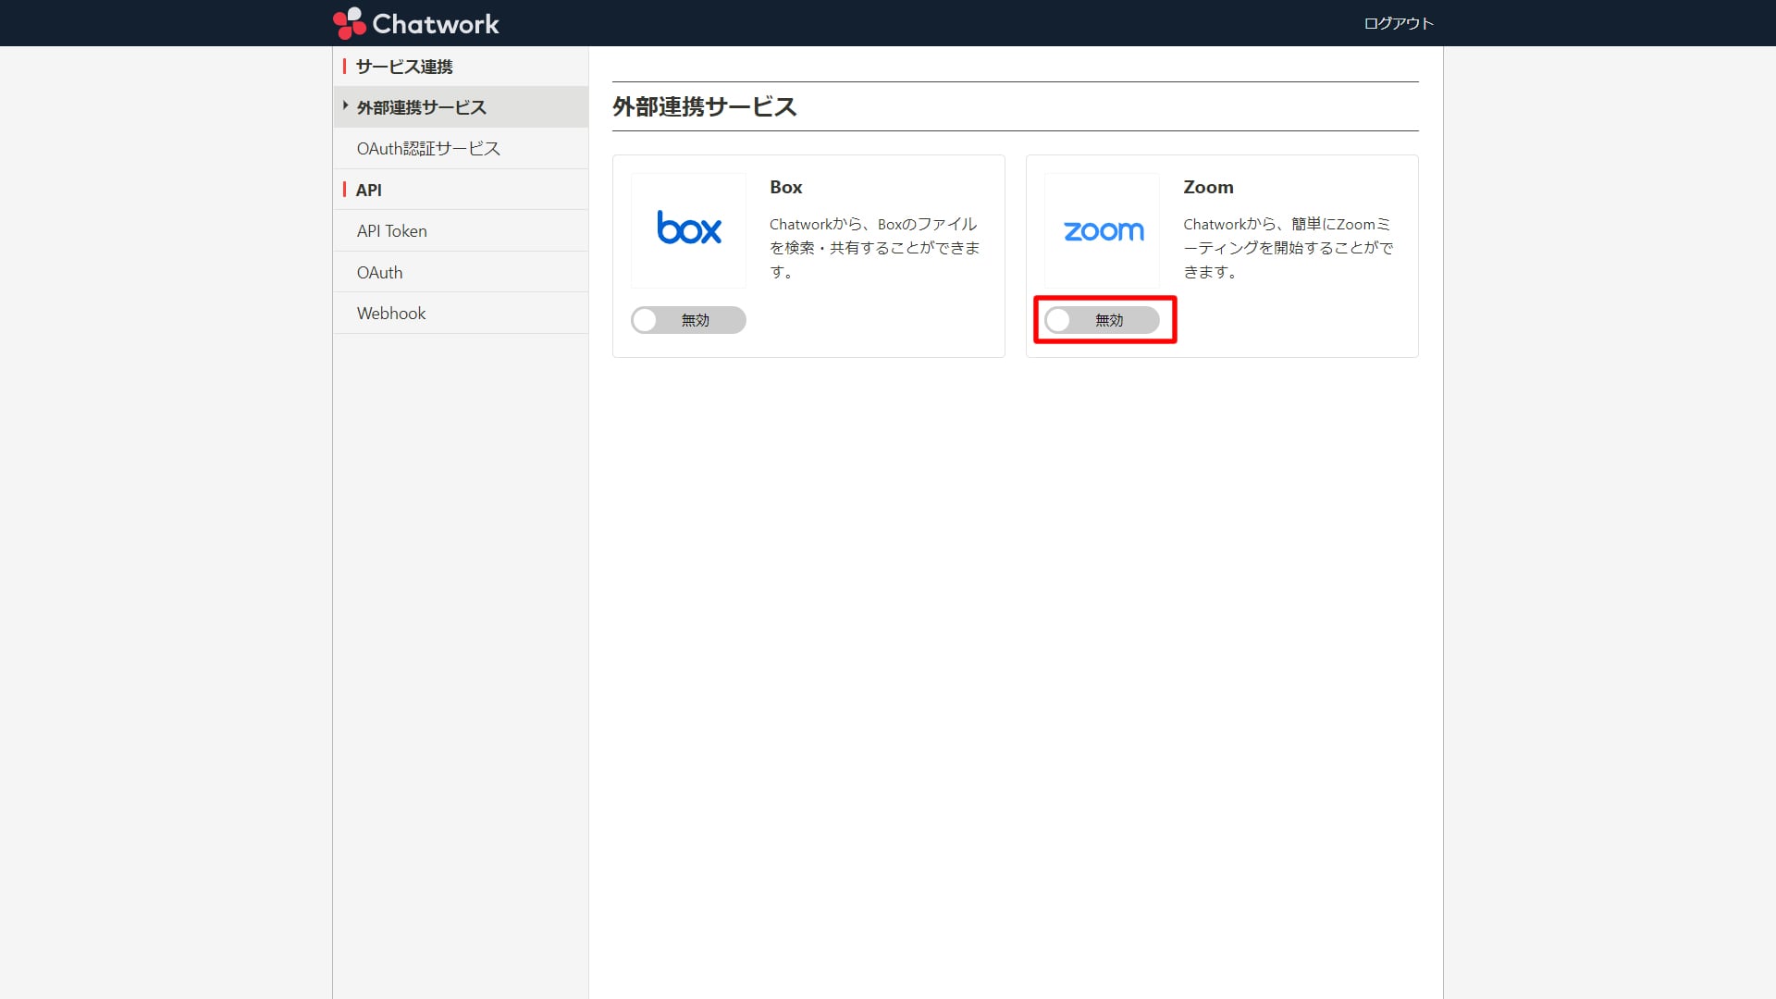The height and width of the screenshot is (999, 1776).
Task: Click the Zoom service title
Action: point(1208,187)
